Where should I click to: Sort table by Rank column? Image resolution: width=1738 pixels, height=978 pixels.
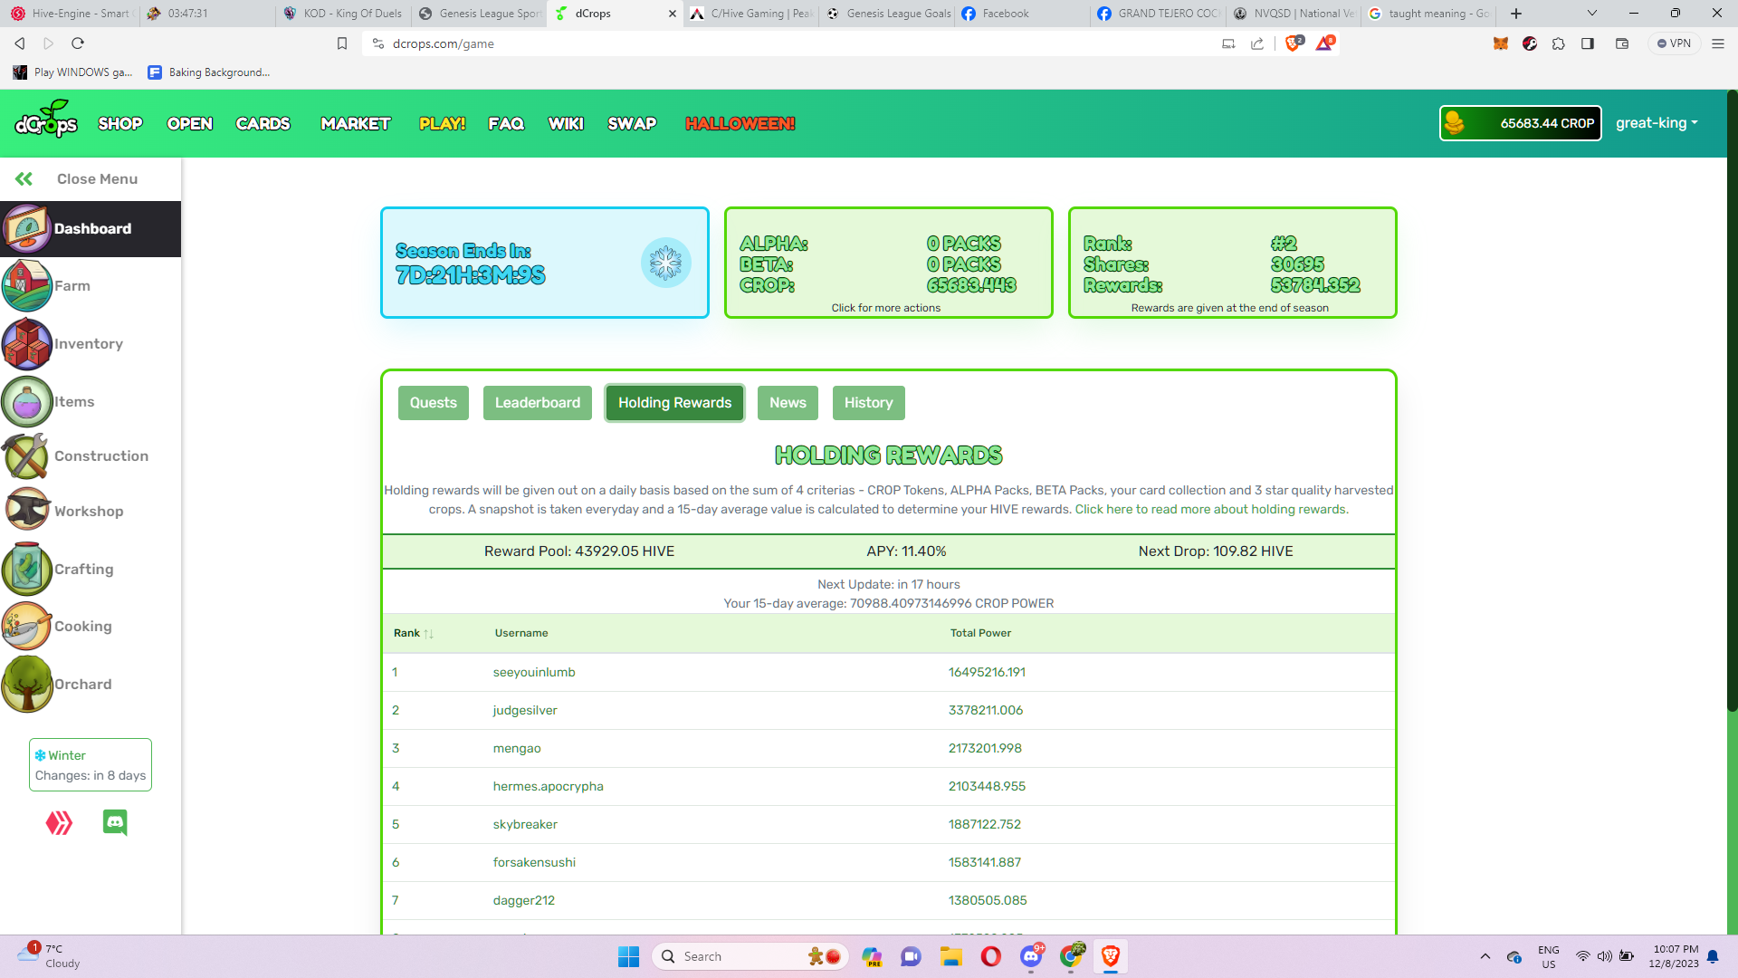click(414, 633)
